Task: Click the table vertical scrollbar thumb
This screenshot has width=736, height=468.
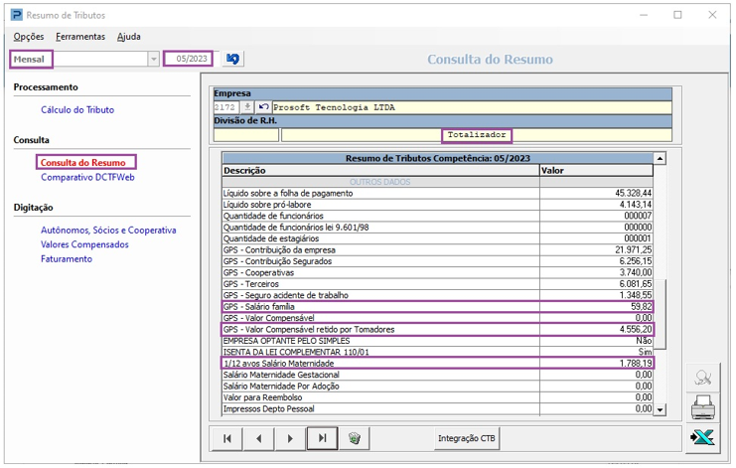Action: [660, 315]
